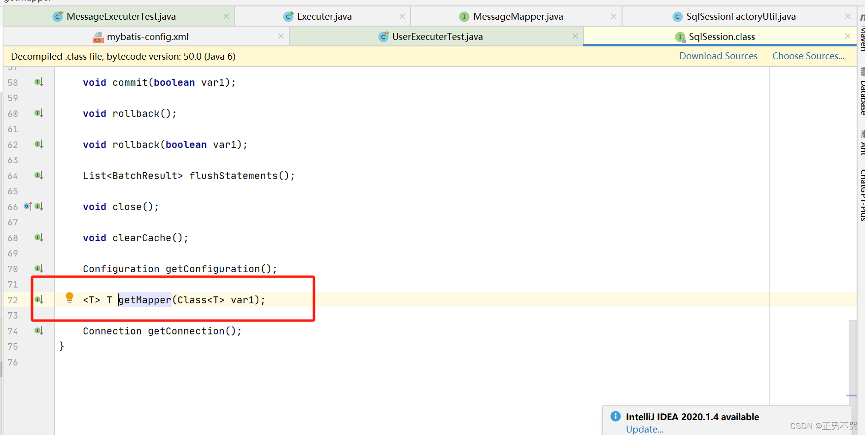The width and height of the screenshot is (865, 435).
Task: Click the Download Sources link
Action: [718, 56]
